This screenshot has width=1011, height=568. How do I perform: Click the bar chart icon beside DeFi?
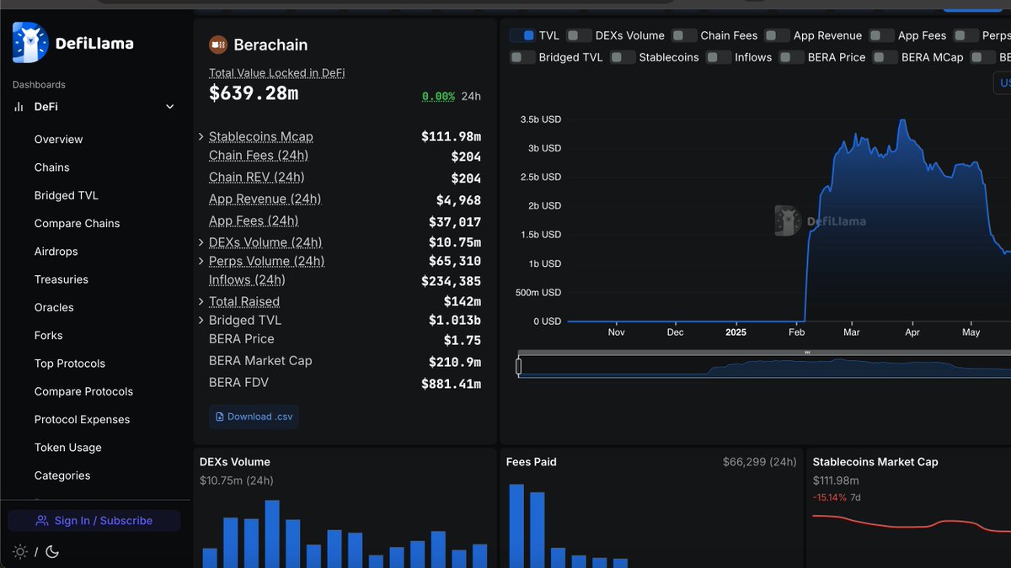19,107
